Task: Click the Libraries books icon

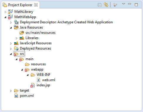Action: tap(22, 38)
